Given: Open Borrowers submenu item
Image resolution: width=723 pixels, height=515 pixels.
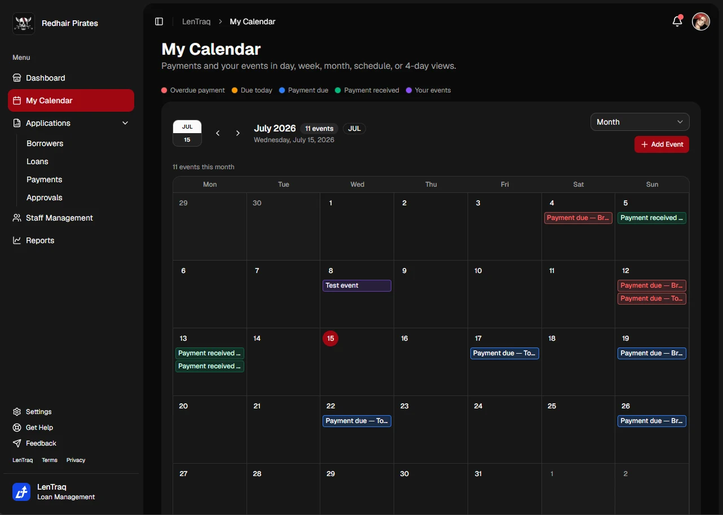Looking at the screenshot, I should point(45,143).
